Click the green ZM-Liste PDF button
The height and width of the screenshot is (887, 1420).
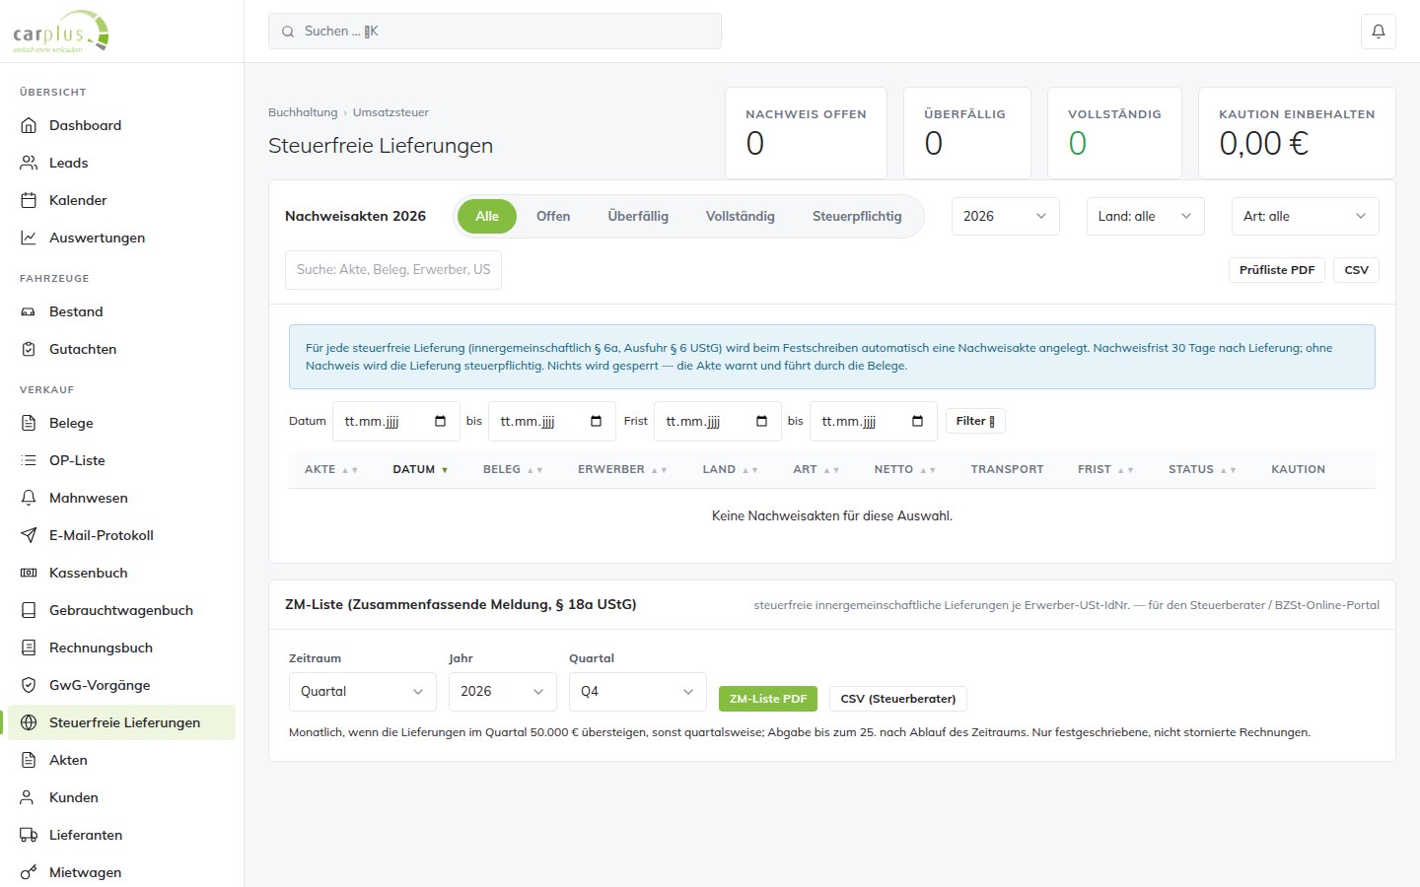click(x=768, y=699)
